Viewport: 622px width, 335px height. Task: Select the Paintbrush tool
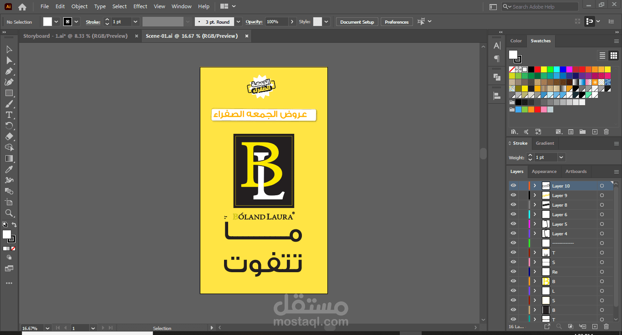pyautogui.click(x=9, y=104)
